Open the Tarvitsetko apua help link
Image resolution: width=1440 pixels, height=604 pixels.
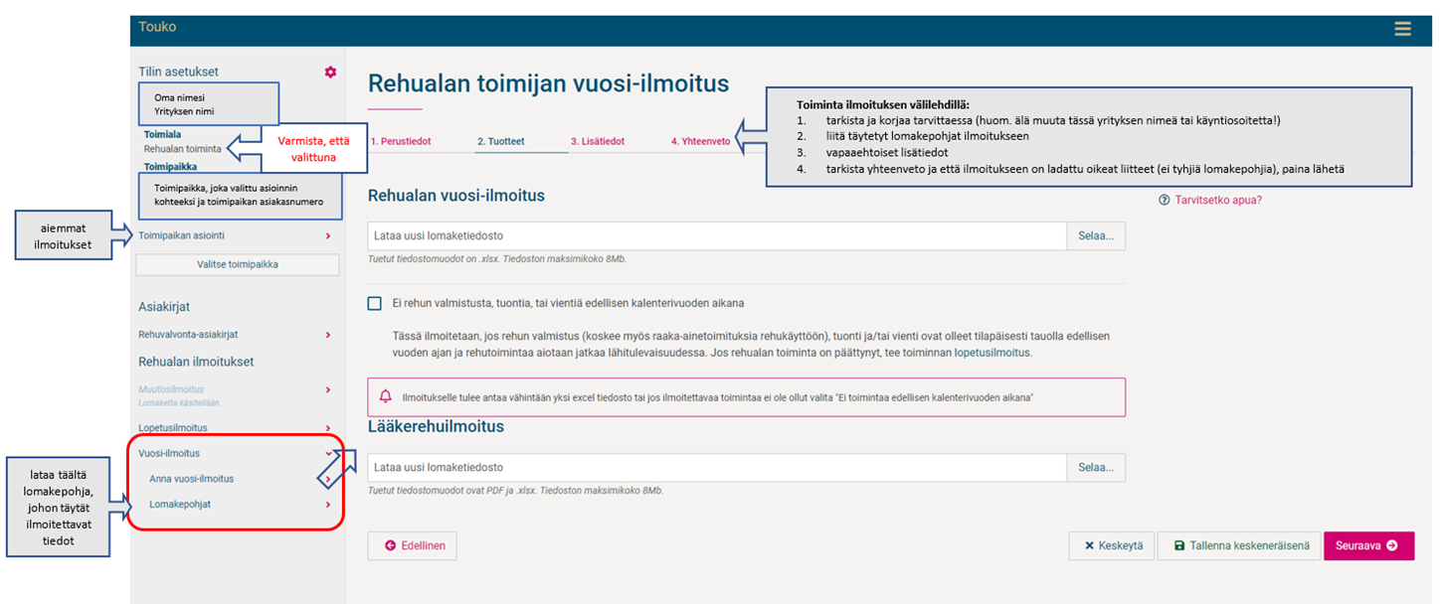pos(1209,200)
